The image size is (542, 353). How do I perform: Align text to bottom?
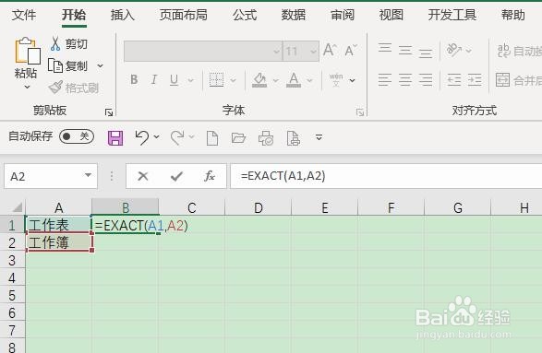tap(426, 53)
